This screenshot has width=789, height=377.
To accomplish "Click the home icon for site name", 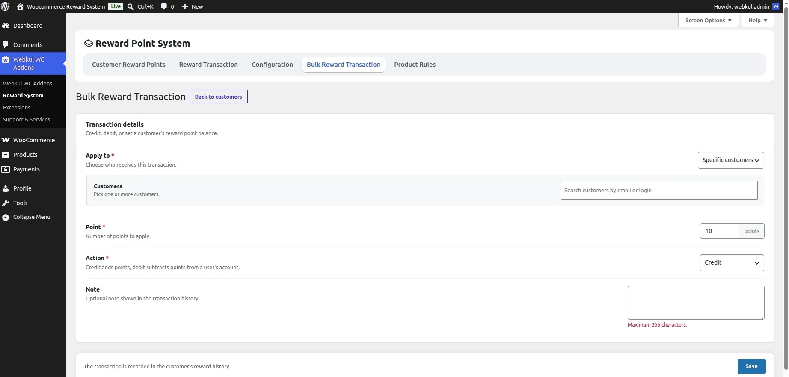I will click(20, 6).
